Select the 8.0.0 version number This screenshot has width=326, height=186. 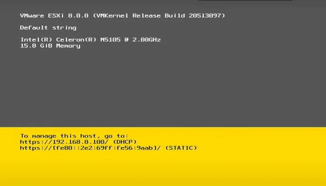click(78, 16)
